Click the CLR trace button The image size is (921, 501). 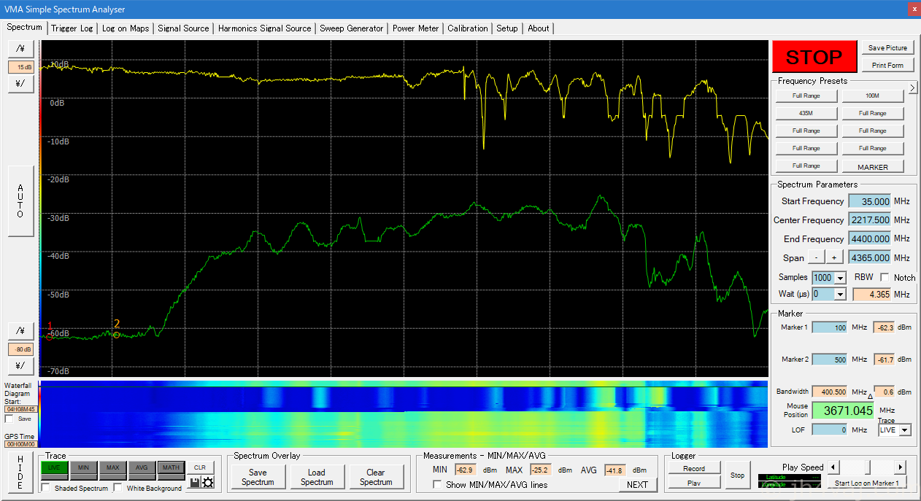pyautogui.click(x=200, y=467)
